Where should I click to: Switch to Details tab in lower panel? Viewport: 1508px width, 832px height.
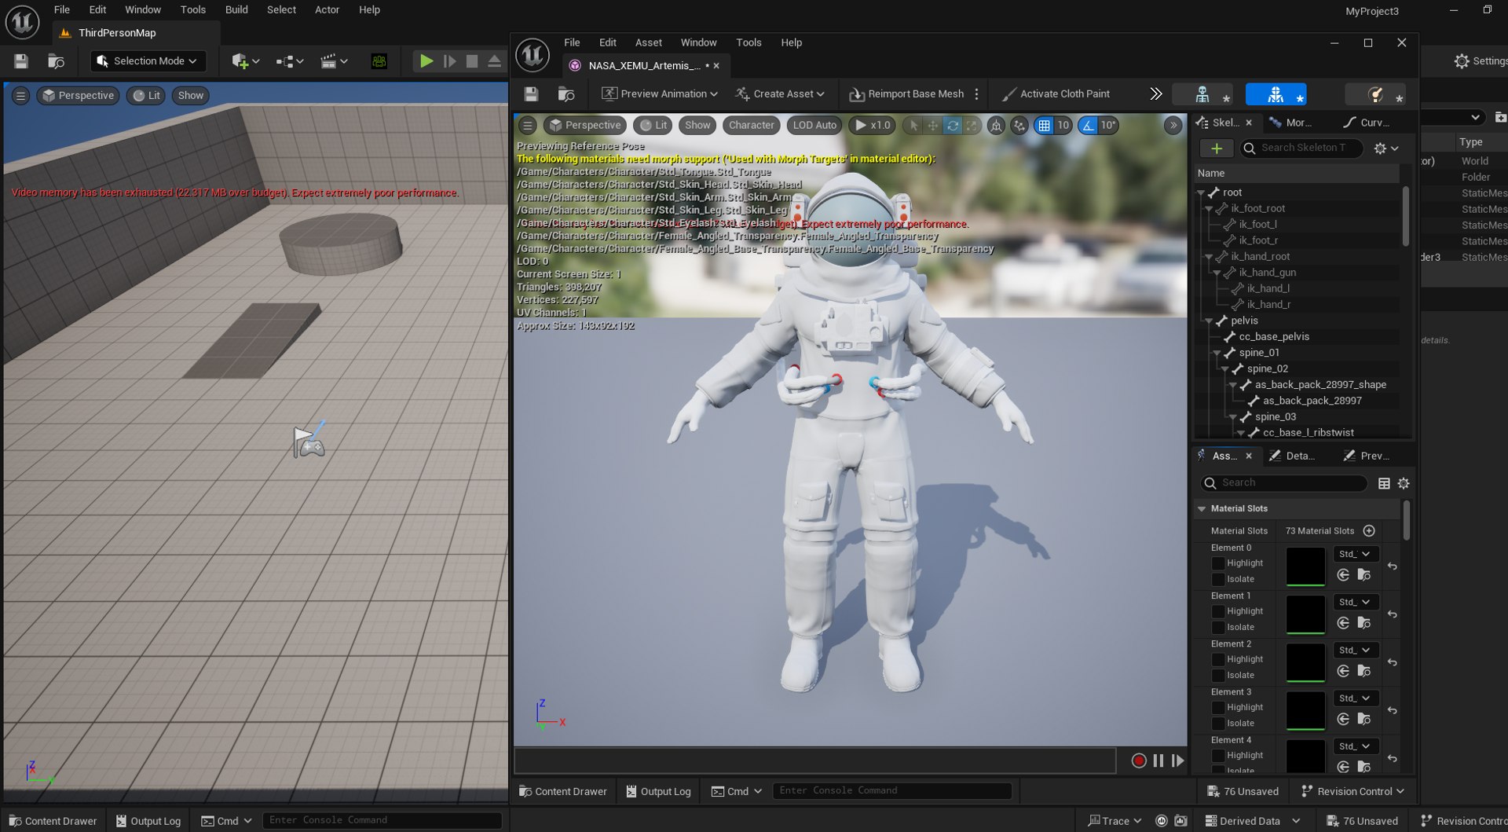point(1292,456)
